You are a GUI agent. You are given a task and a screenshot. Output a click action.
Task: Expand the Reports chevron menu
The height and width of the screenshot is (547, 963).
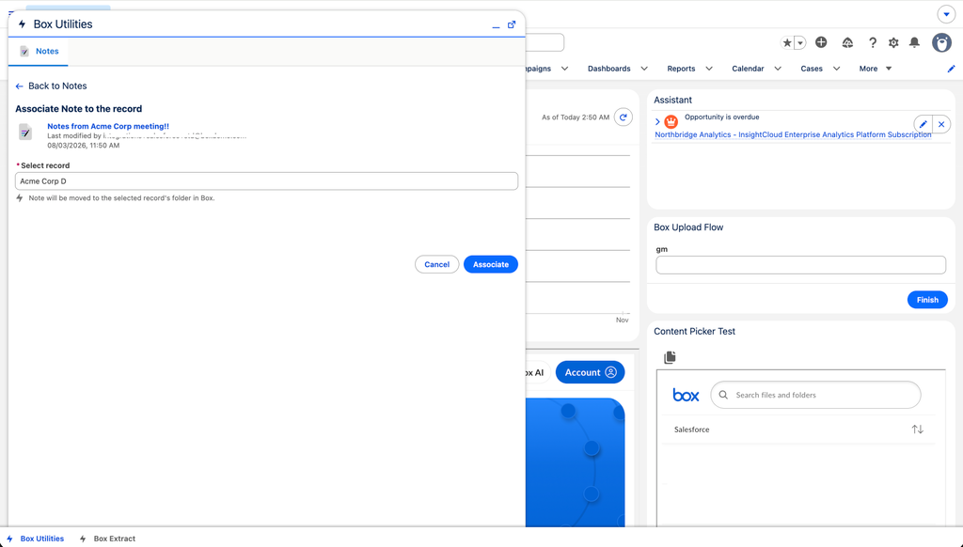pos(709,69)
